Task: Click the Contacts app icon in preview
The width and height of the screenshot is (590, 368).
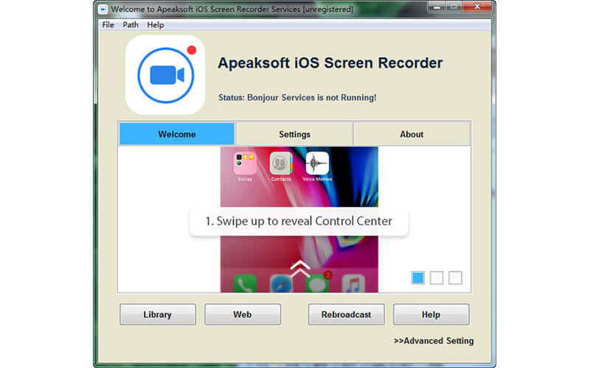Action: pyautogui.click(x=281, y=163)
